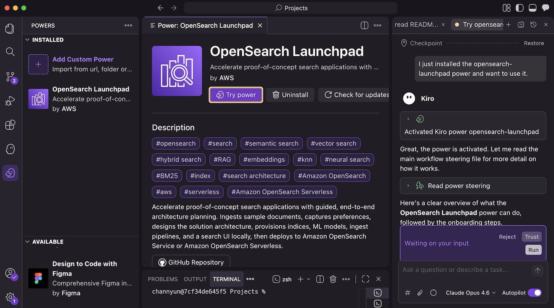Send the chat message with the up arrow

(x=537, y=271)
